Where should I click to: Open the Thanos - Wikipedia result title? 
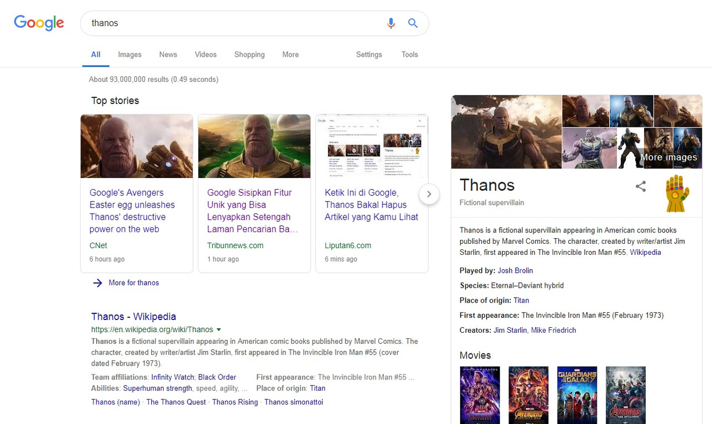pos(133,317)
